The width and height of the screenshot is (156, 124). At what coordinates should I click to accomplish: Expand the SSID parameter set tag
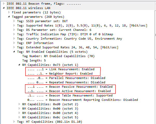14,21
